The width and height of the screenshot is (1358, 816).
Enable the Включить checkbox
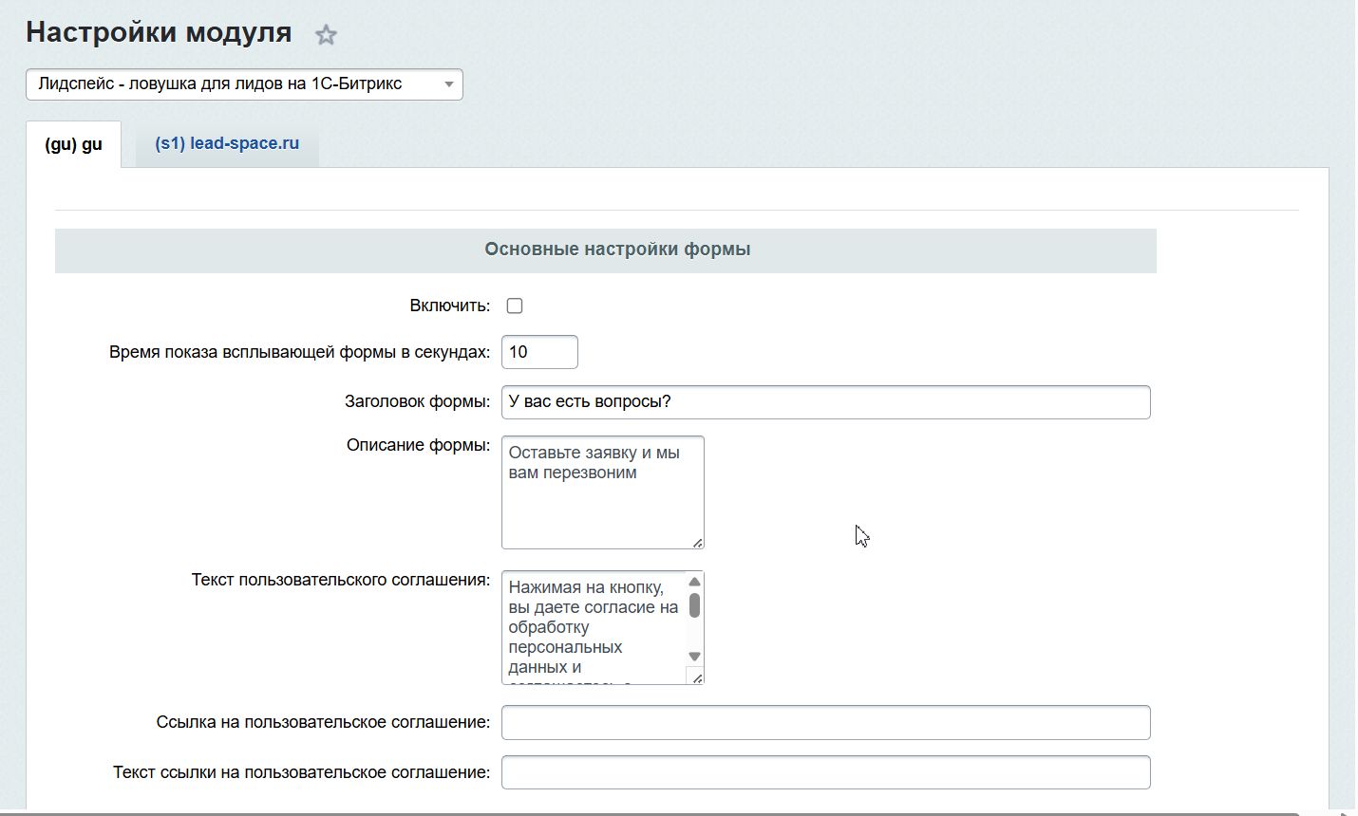pyautogui.click(x=515, y=306)
